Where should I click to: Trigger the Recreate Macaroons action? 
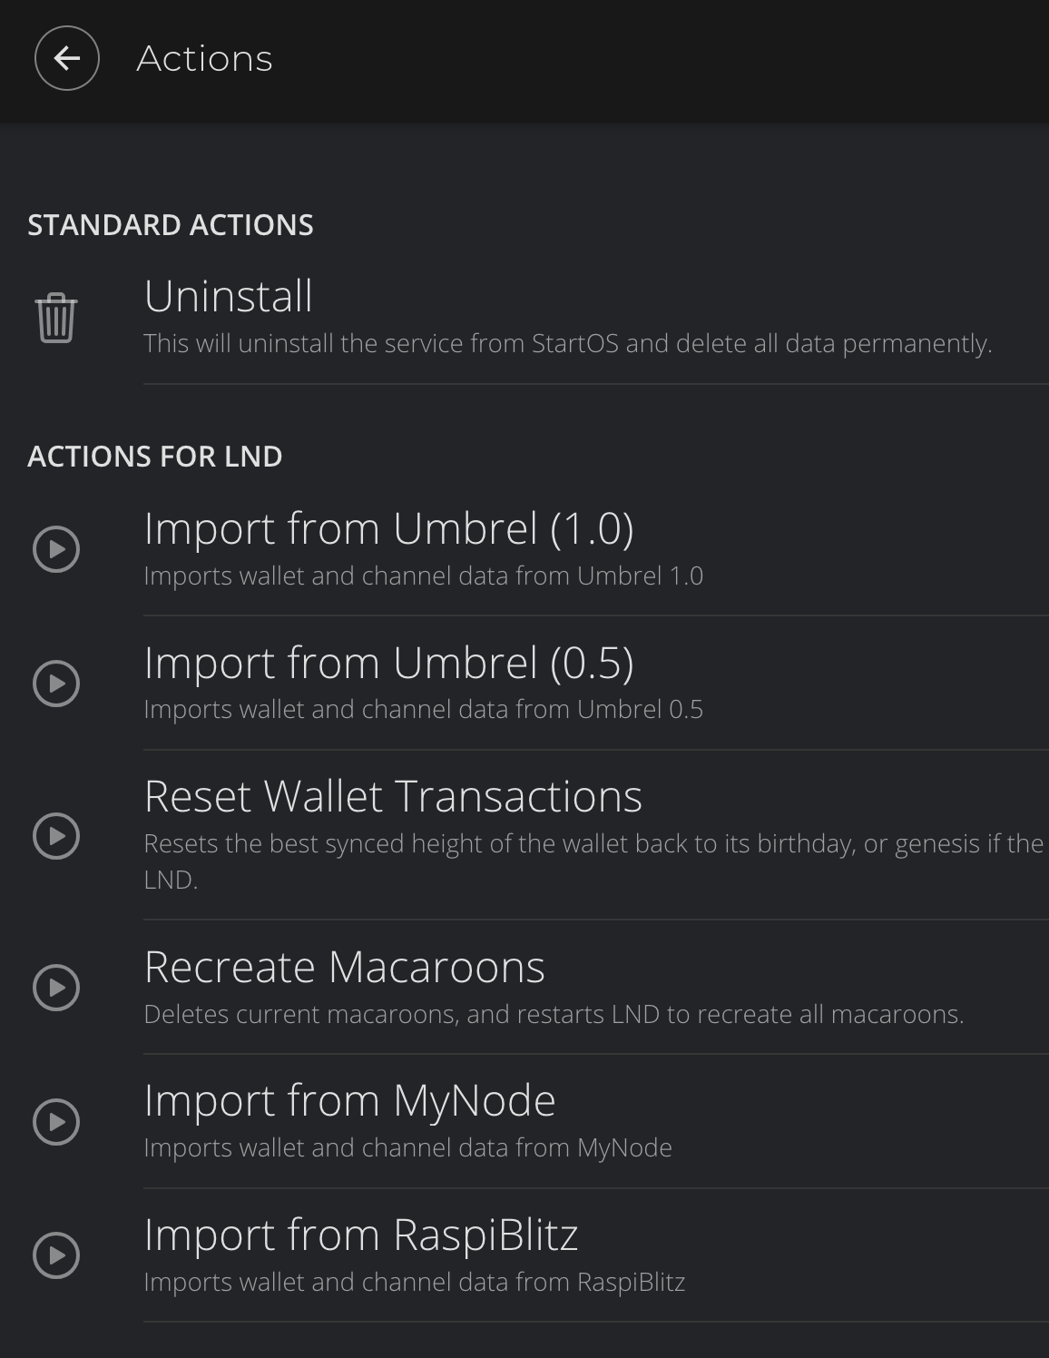(345, 967)
